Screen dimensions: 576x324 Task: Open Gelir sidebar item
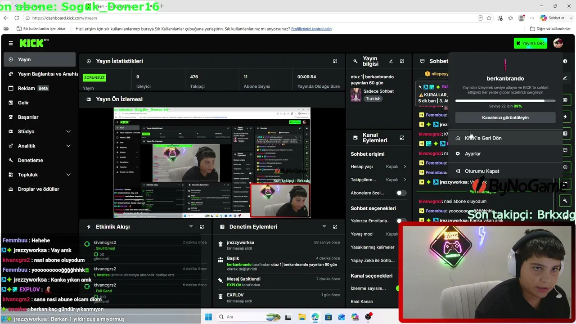pyautogui.click(x=40, y=103)
